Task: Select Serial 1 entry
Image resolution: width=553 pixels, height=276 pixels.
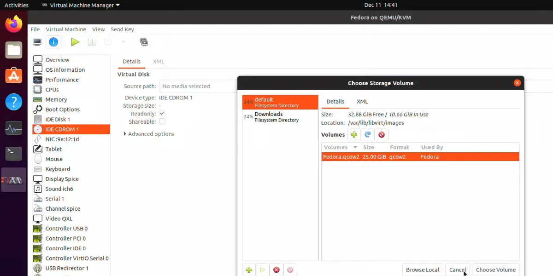Action: [x=71, y=199]
